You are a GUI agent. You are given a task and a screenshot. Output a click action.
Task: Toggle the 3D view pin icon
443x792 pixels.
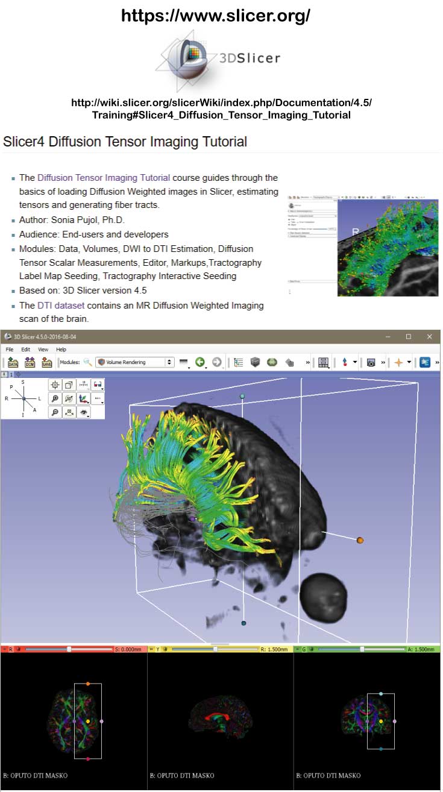5,374
